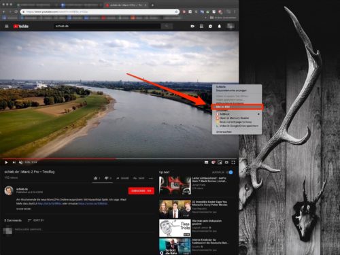Switch player to theater mode
This screenshot has height=255, width=340.
click(x=226, y=163)
